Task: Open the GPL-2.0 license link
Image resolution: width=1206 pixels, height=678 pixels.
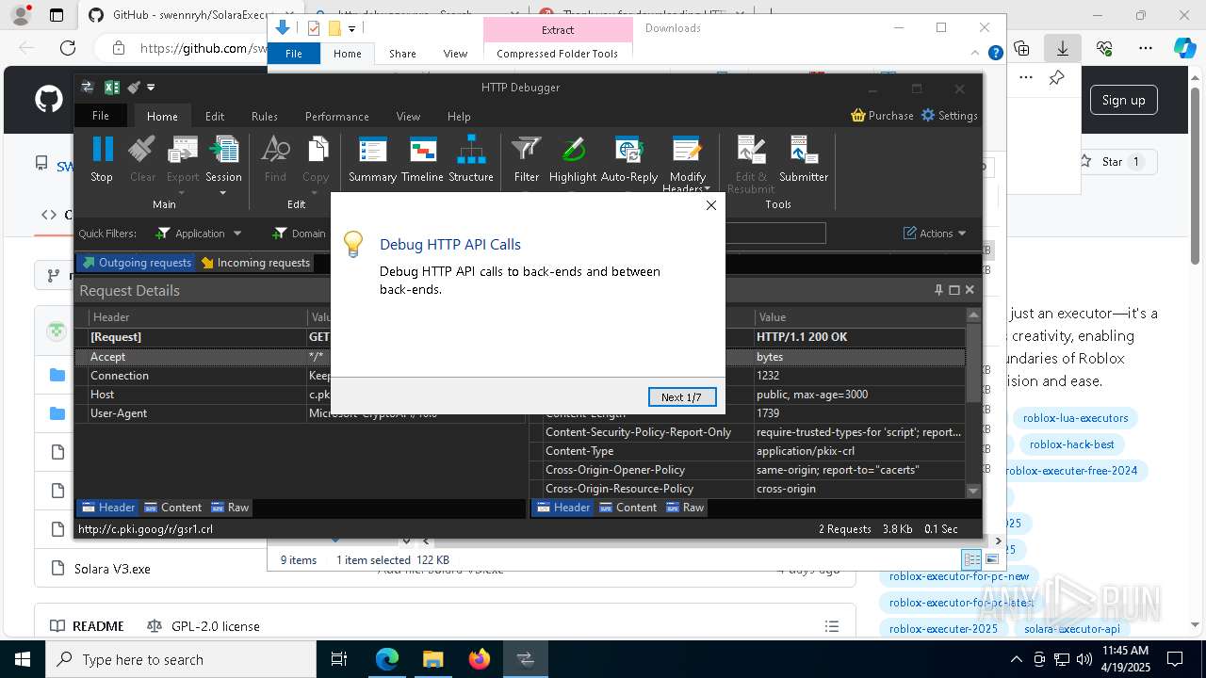Action: tap(204, 626)
